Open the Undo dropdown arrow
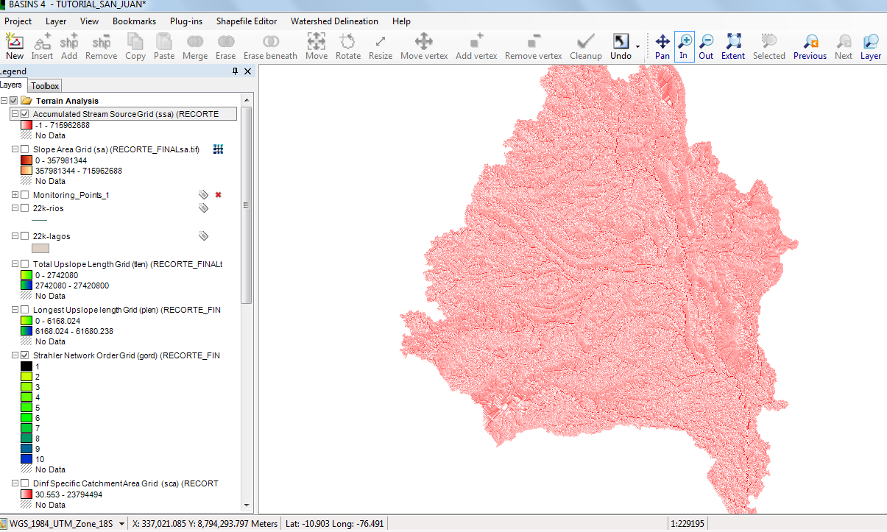Screen dimensions: 887x532 (x=637, y=46)
